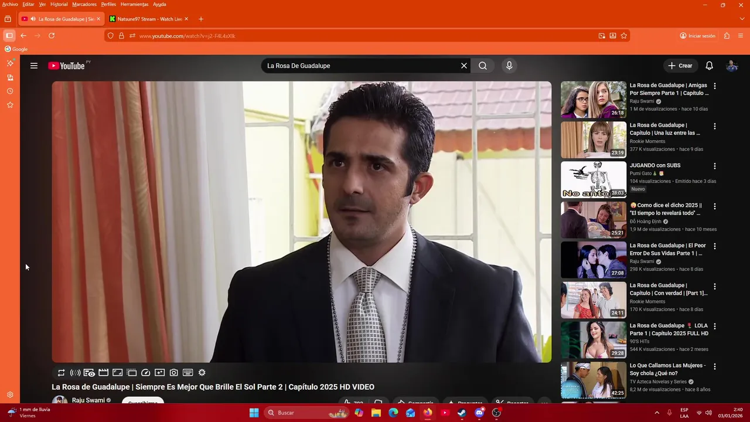The width and height of the screenshot is (750, 422).
Task: Click the tracking protection shield icon
Action: click(110, 36)
